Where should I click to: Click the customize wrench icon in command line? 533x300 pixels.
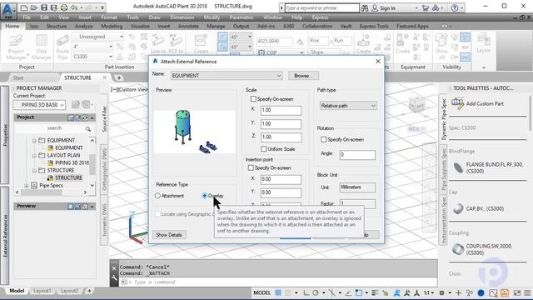tap(114, 278)
